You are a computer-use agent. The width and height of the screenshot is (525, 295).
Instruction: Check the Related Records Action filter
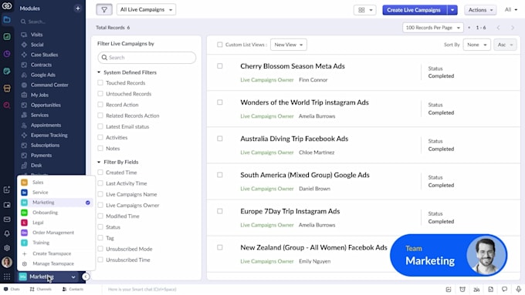pos(100,116)
